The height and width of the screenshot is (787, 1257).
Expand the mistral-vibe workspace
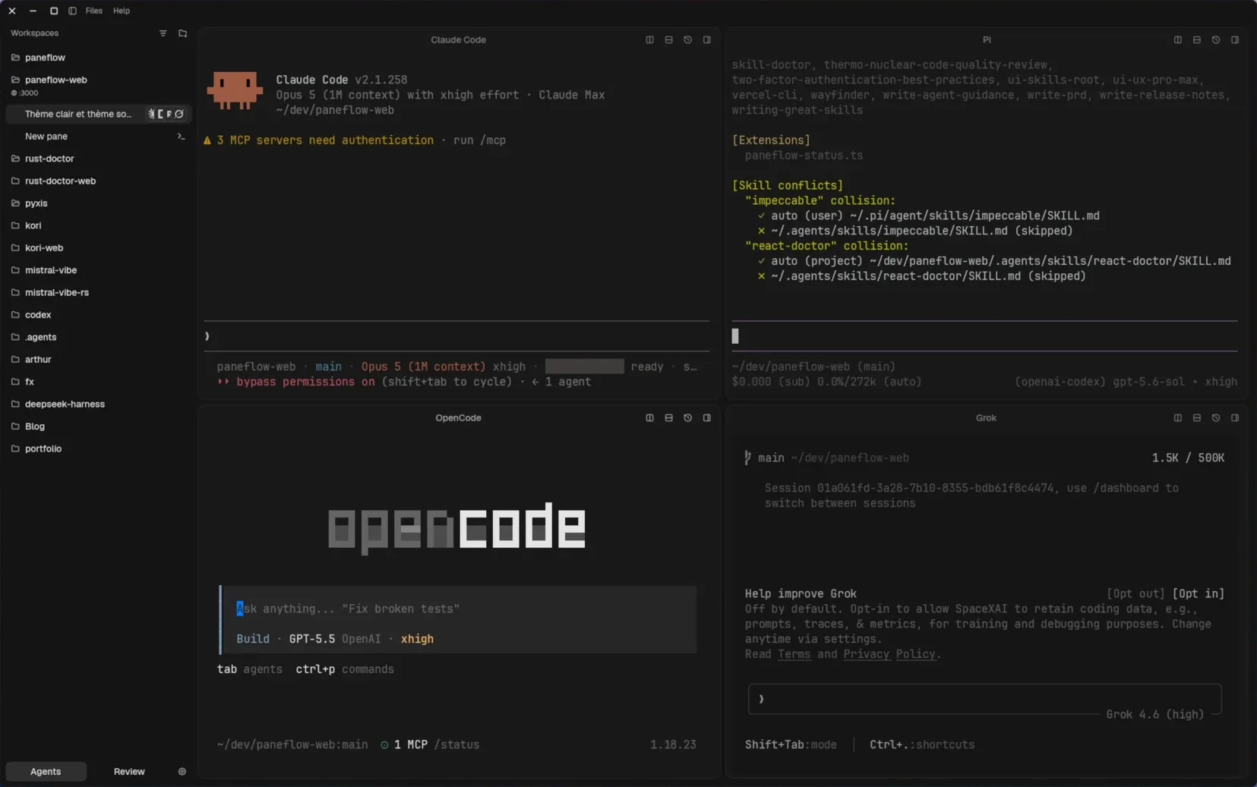pos(97,270)
